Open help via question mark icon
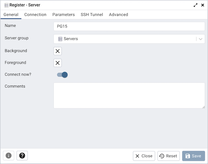Image resolution: width=208 pixels, height=164 pixels. pos(22,156)
